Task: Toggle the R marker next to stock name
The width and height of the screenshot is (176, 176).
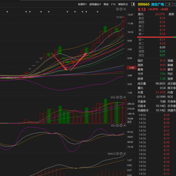Action: [x=169, y=4]
